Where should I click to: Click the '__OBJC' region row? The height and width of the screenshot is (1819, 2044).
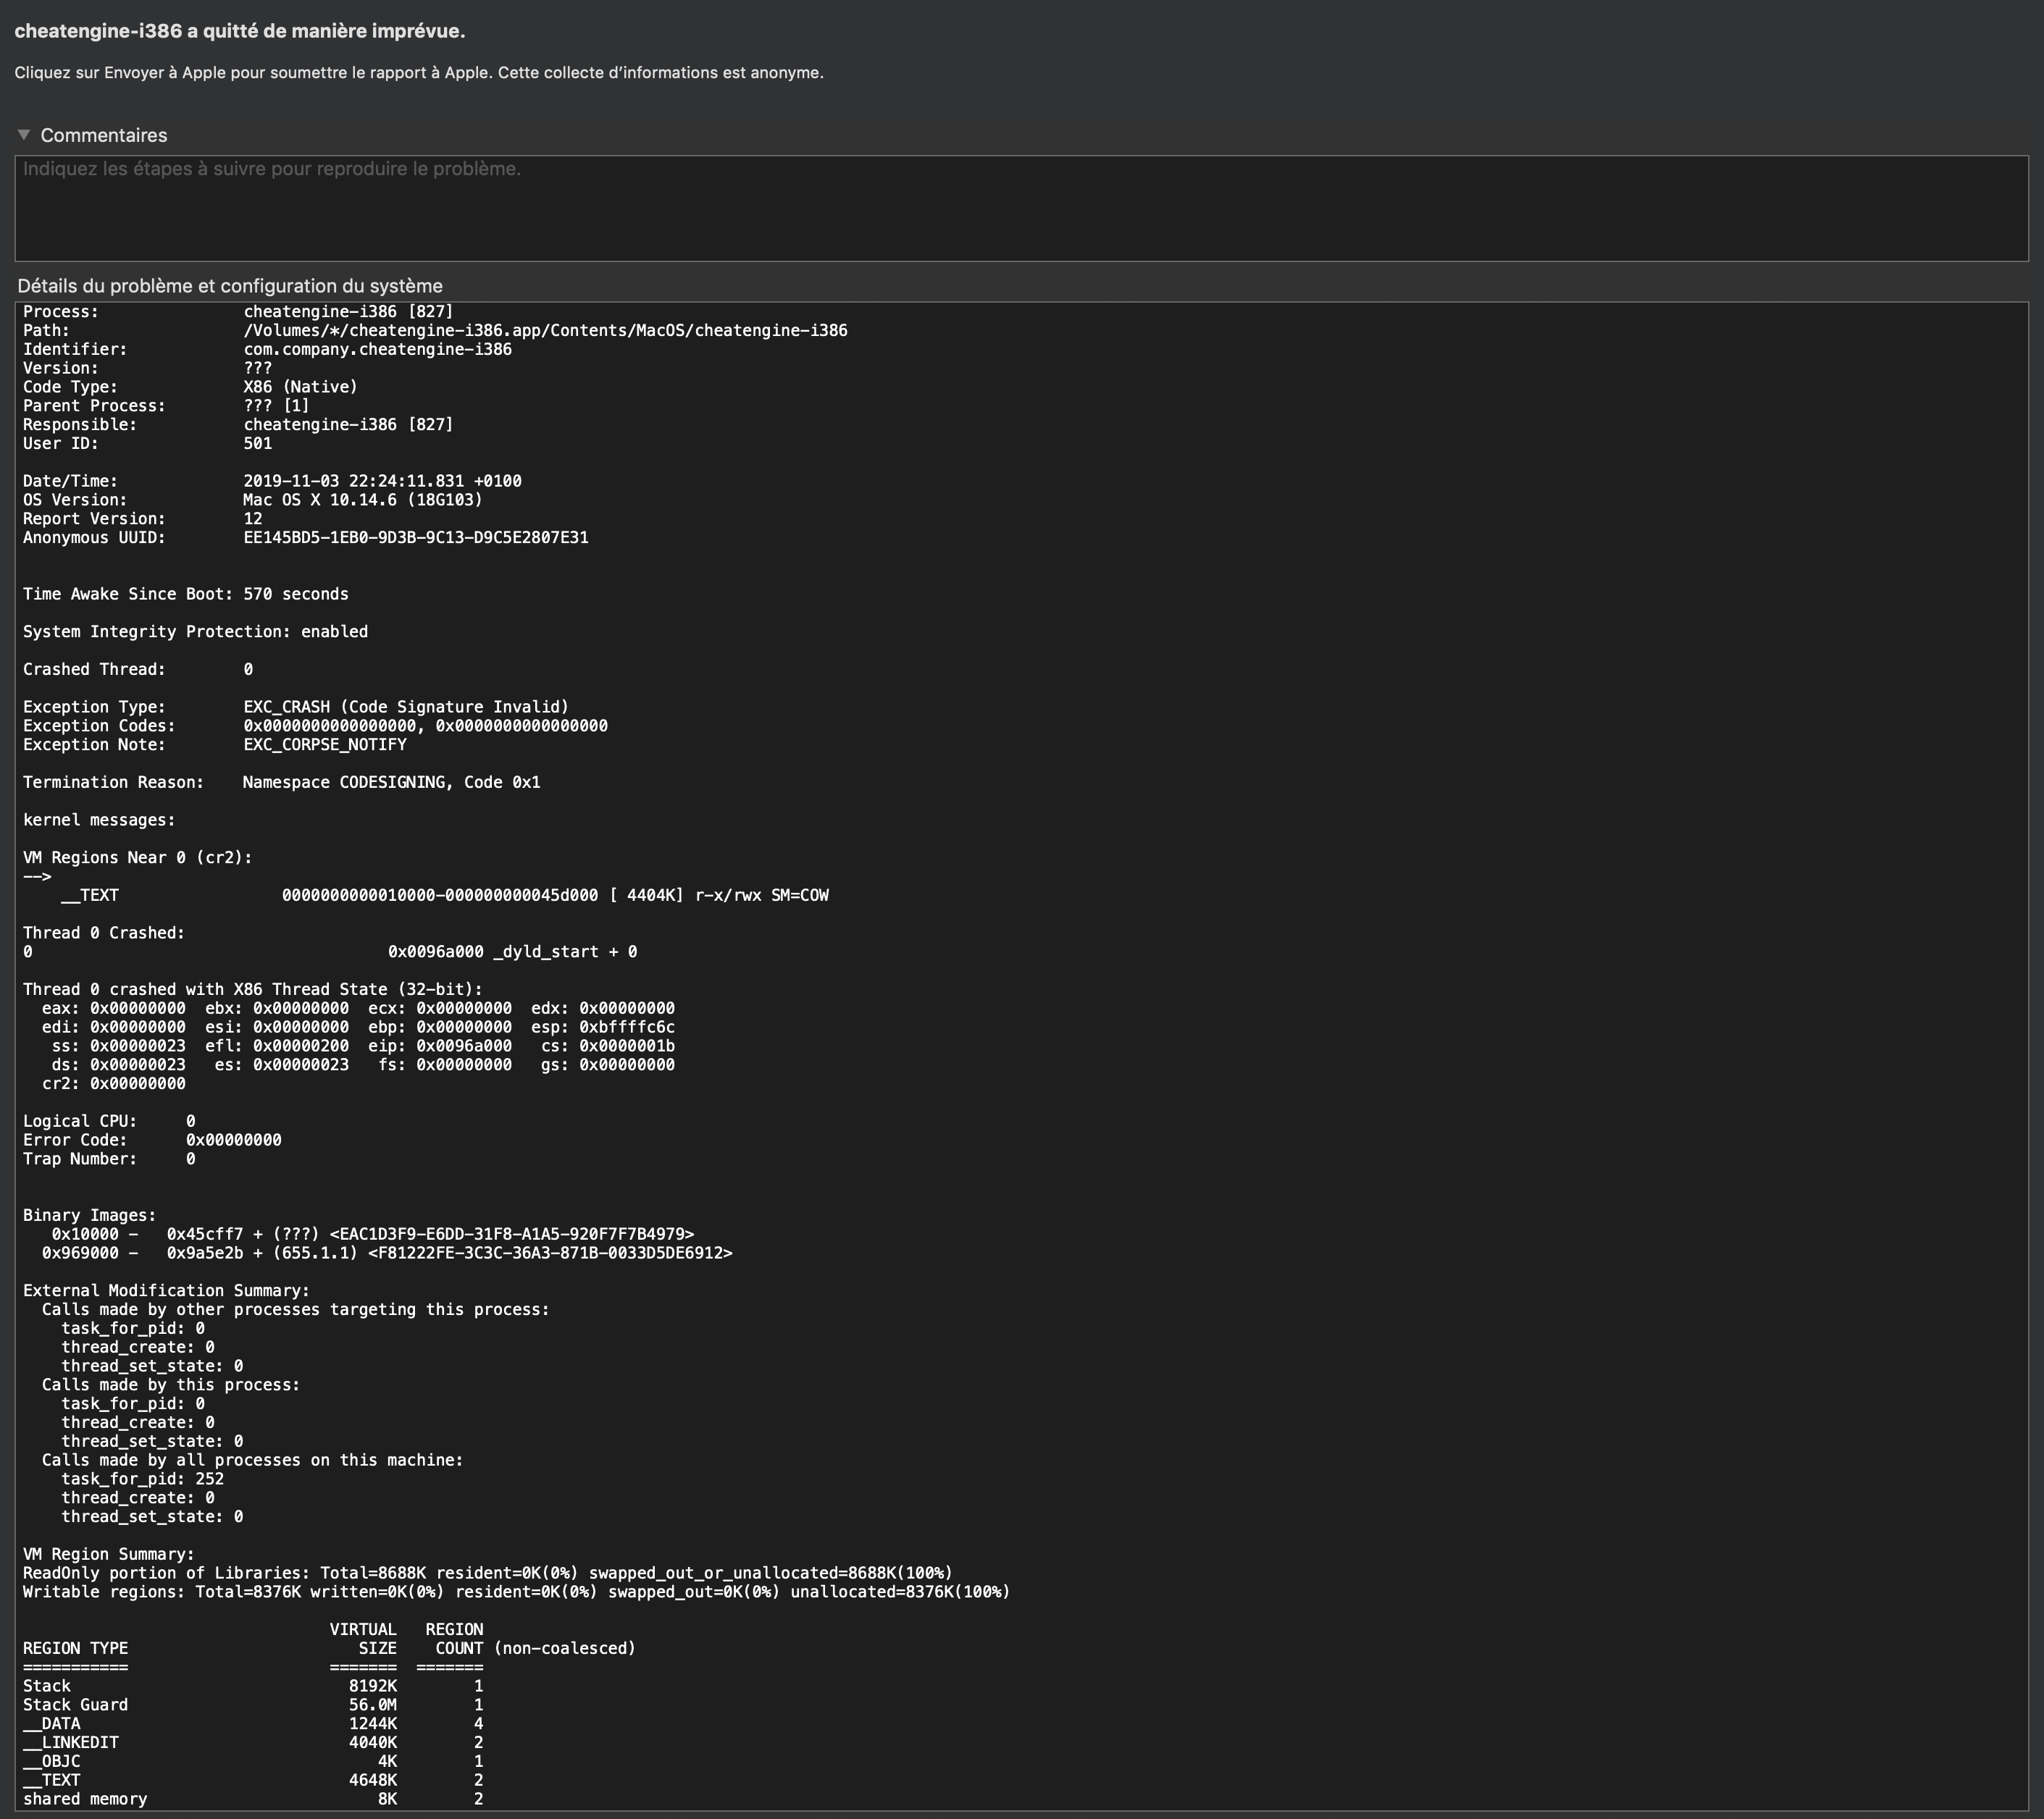(253, 1762)
